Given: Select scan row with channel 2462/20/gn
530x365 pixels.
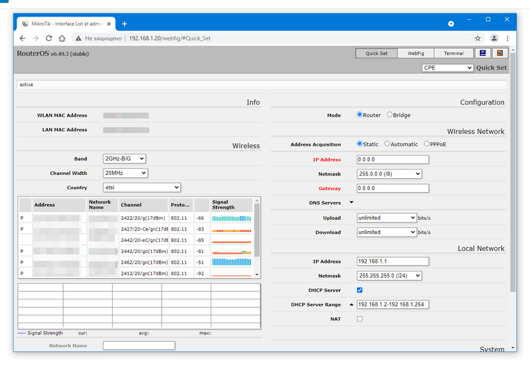Looking at the screenshot, I should point(135,262).
